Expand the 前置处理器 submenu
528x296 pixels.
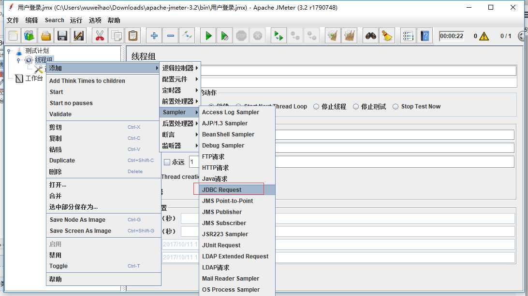pos(180,101)
